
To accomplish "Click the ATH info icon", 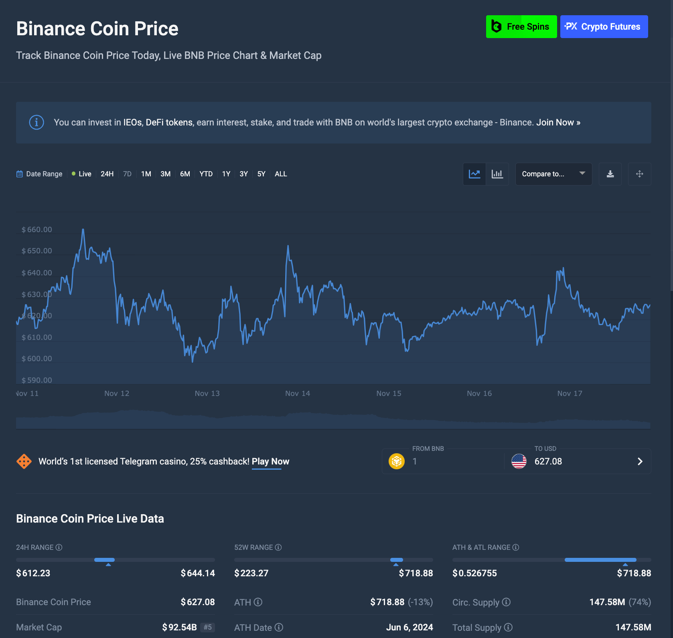I will (258, 602).
